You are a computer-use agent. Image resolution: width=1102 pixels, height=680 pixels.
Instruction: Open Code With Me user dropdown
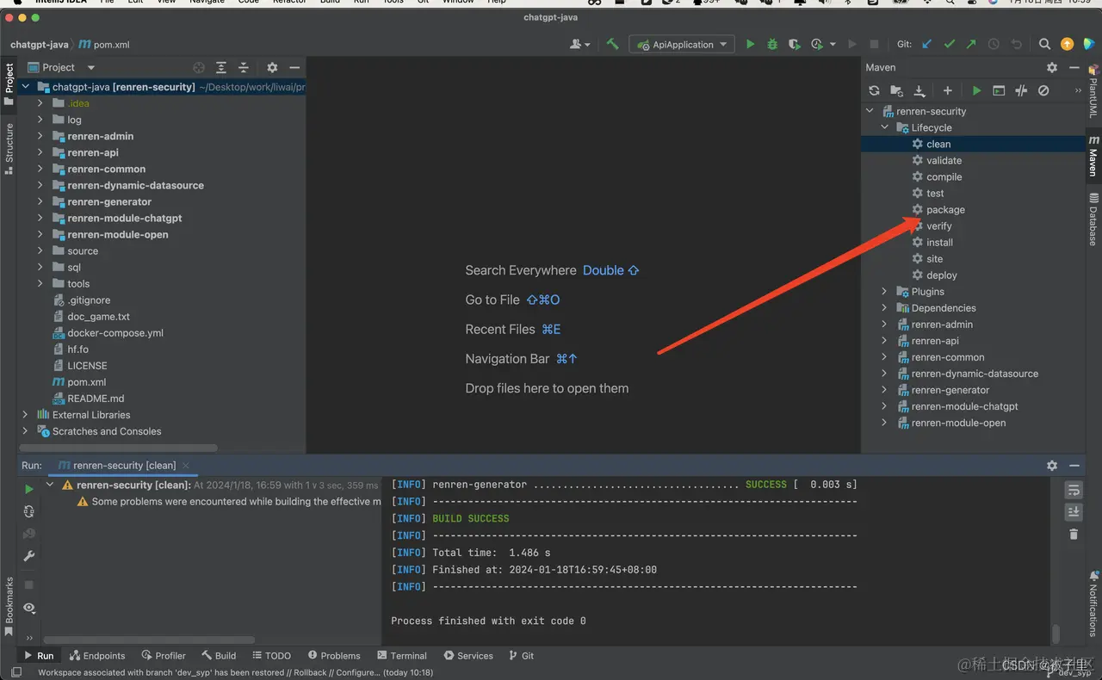click(580, 44)
